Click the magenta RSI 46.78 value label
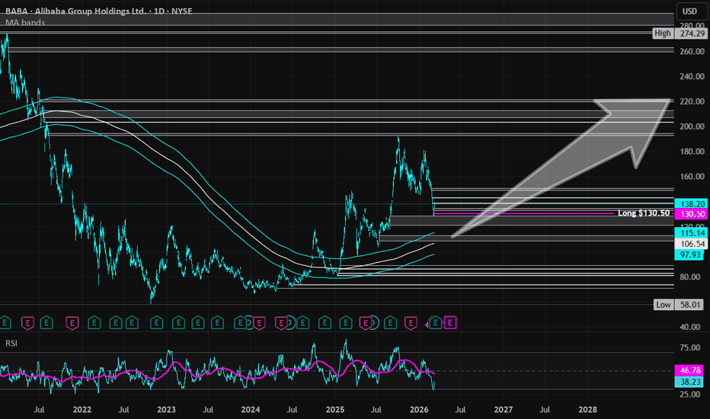The height and width of the screenshot is (419, 710). coord(689,367)
